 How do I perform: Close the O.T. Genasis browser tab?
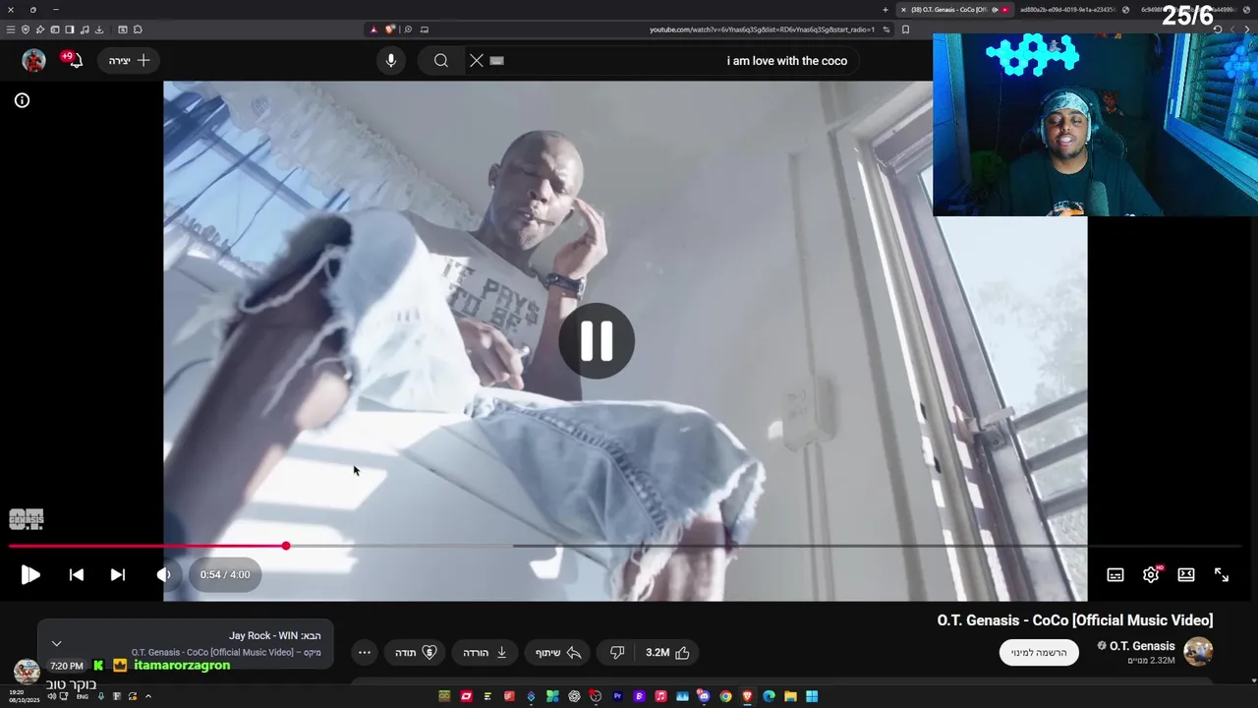tap(903, 10)
